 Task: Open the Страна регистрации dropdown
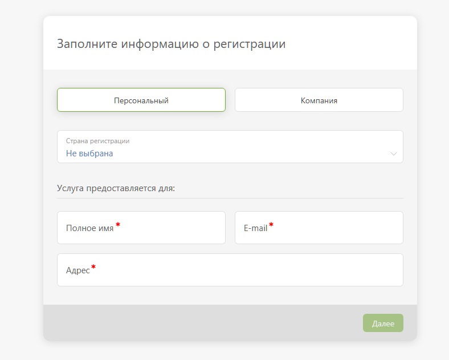230,147
